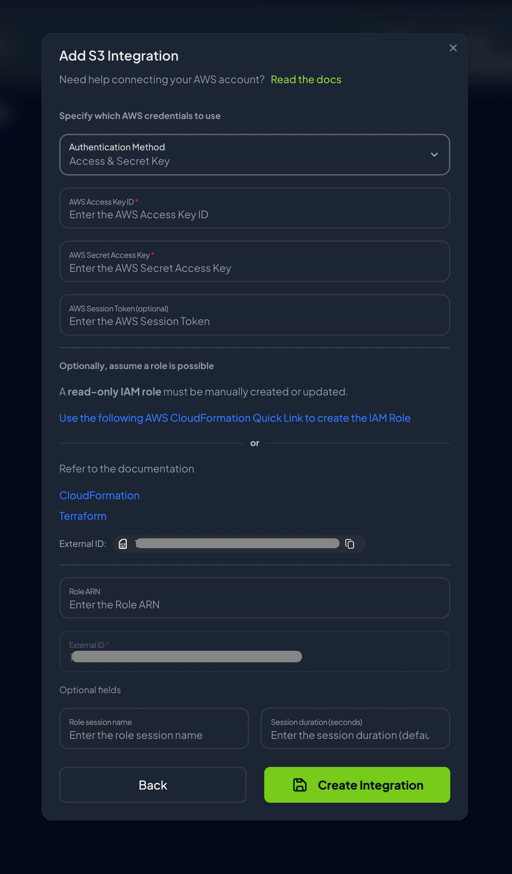This screenshot has width=512, height=874.
Task: Copy the External ID to clipboard
Action: click(350, 544)
